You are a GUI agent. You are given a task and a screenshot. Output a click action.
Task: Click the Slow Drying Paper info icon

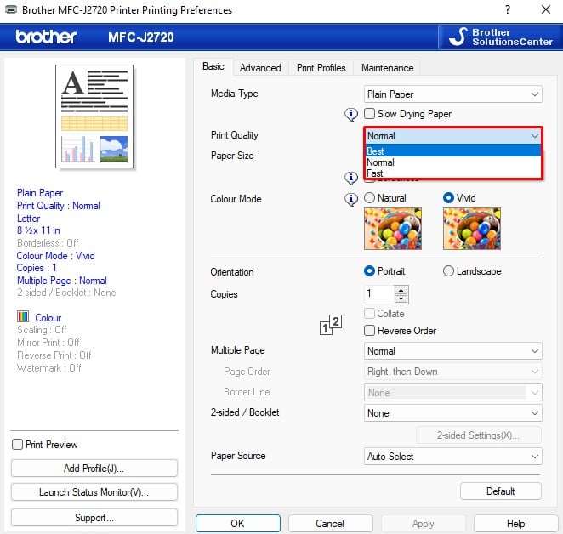[351, 115]
